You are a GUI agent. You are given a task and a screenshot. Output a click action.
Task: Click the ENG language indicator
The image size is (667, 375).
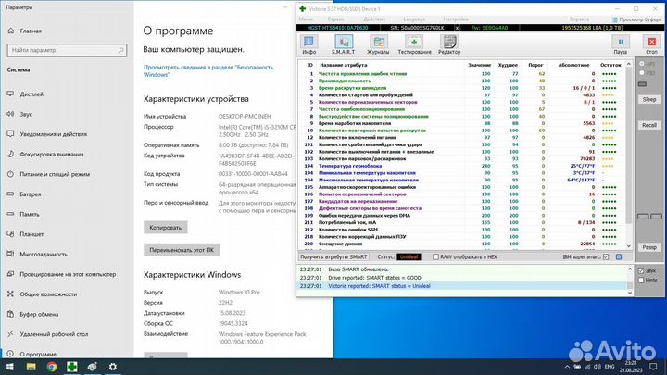tap(610, 367)
